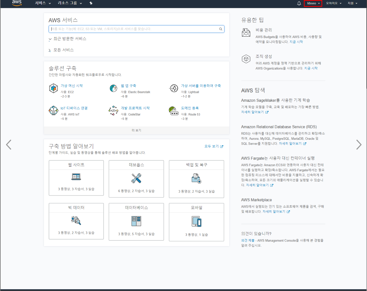Open the 데브옵스 tutorial card
367x291 pixels.
[136, 179]
